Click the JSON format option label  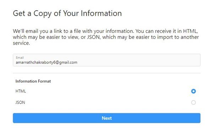click(20, 103)
